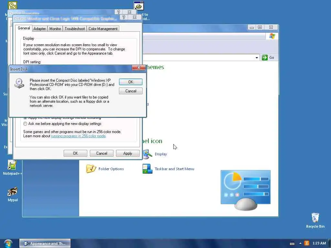331x248 pixels.
Task: Click Apply in the monitor properties dialog
Action: coord(128,153)
